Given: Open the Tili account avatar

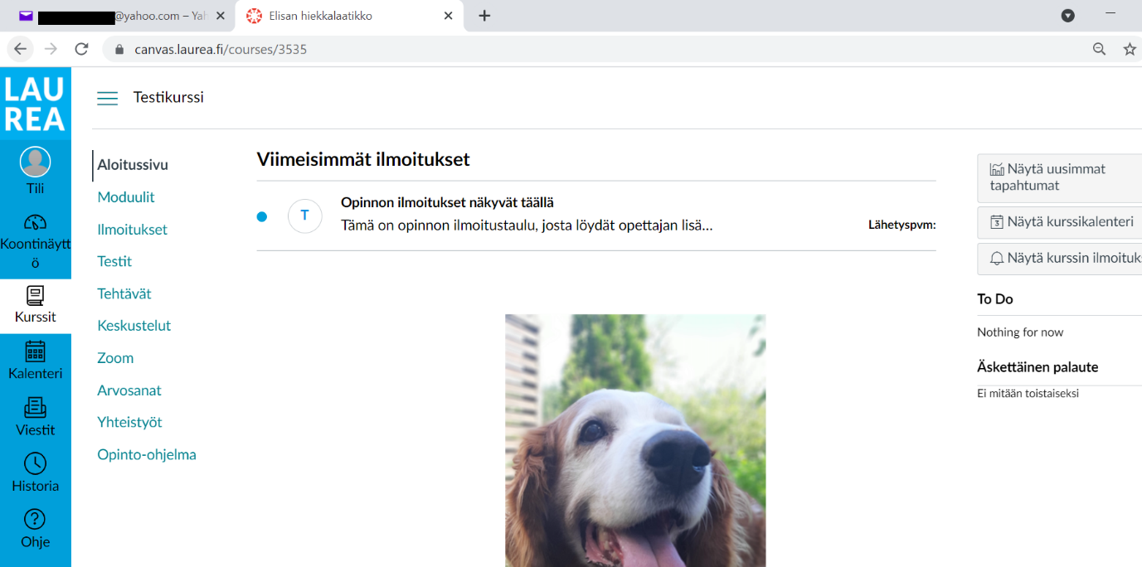Looking at the screenshot, I should (x=35, y=162).
